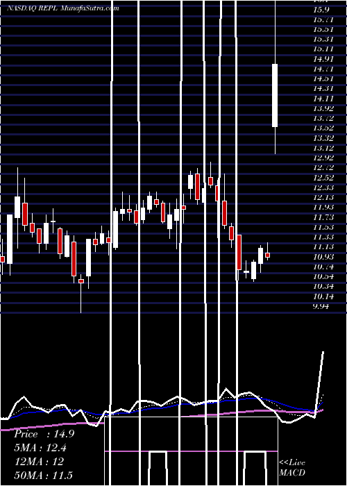Click the 15.9 price axis label
This screenshot has height=486, width=347.
coord(321,10)
